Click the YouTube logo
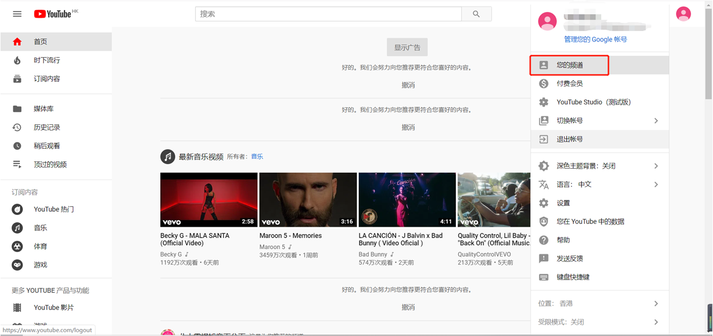Image resolution: width=713 pixels, height=336 pixels. pos(53,14)
